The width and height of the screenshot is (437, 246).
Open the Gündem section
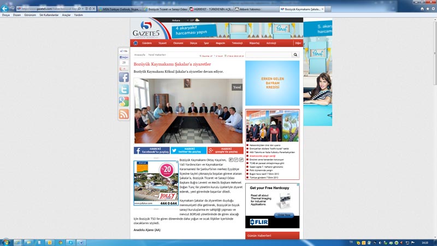tap(147, 43)
